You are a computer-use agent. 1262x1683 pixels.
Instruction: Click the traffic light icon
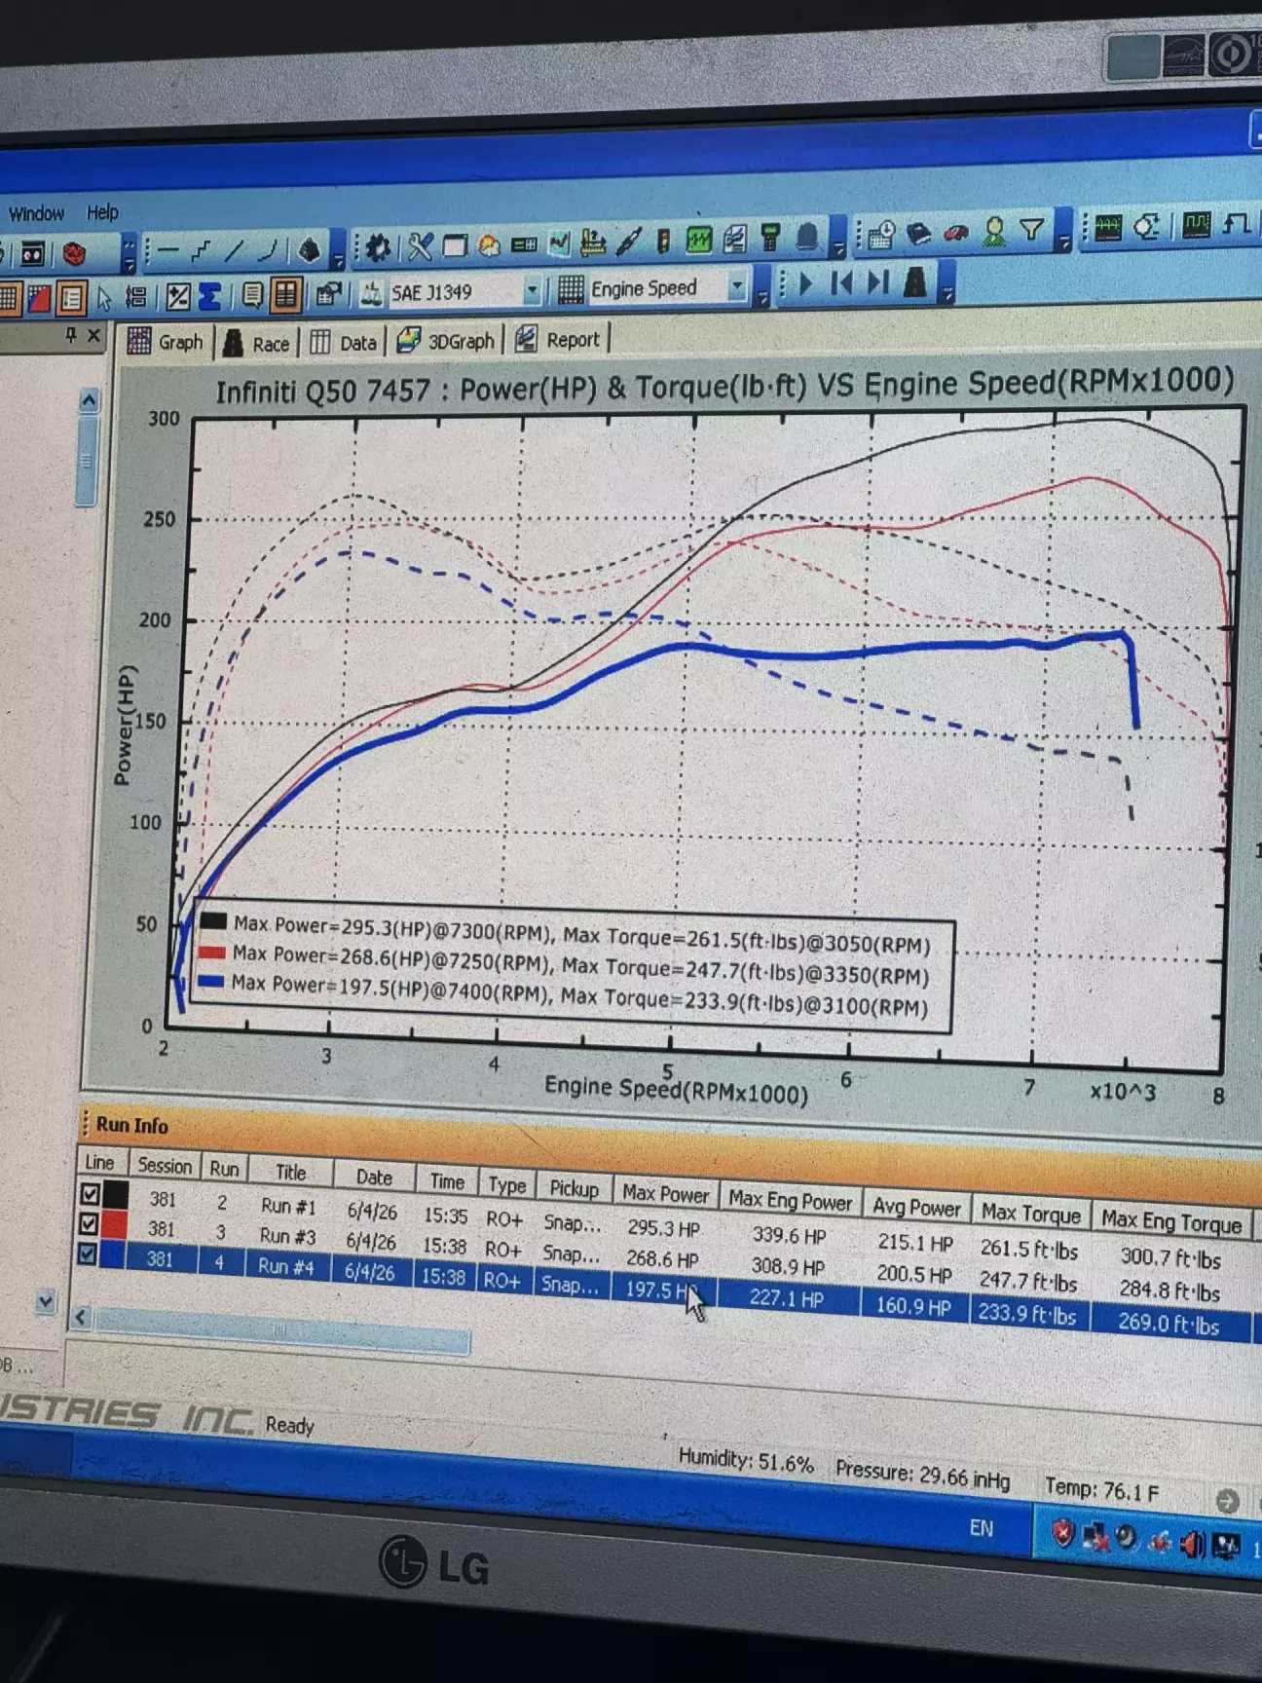tap(662, 241)
